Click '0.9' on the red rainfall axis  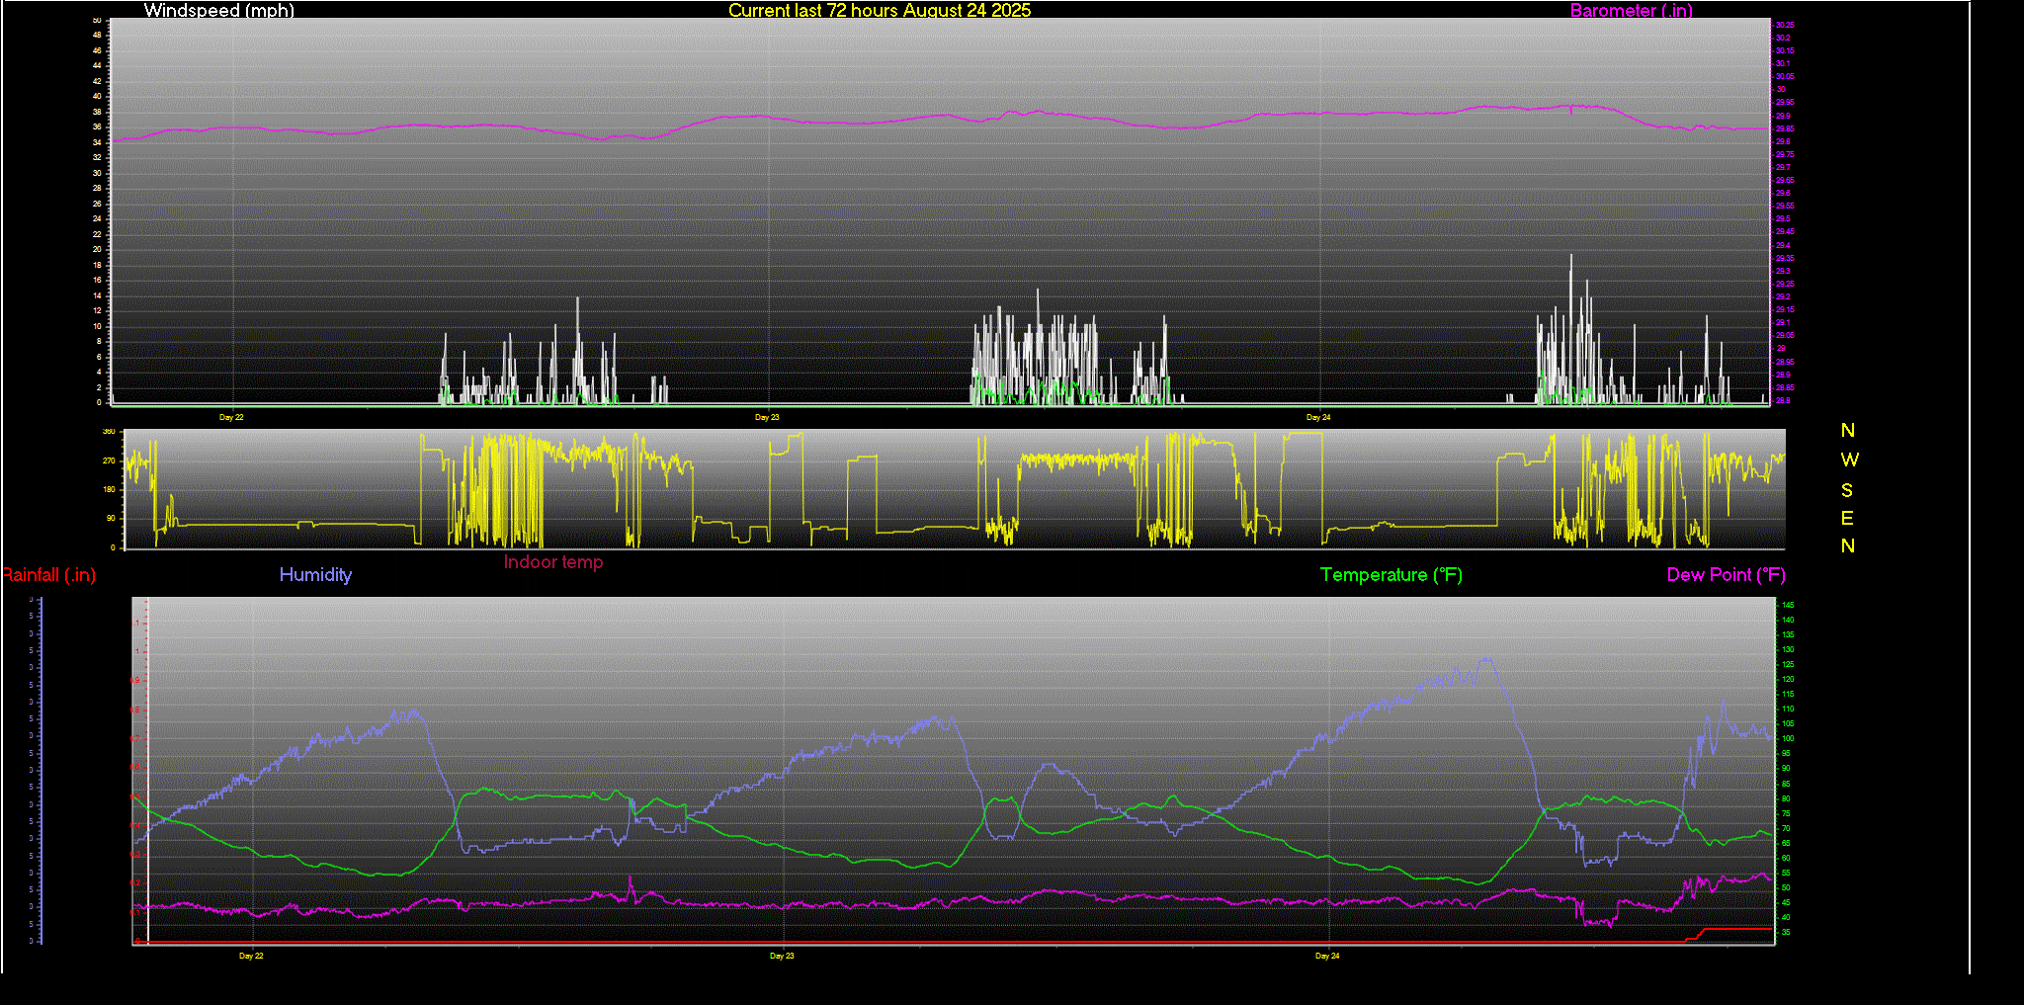(x=135, y=680)
